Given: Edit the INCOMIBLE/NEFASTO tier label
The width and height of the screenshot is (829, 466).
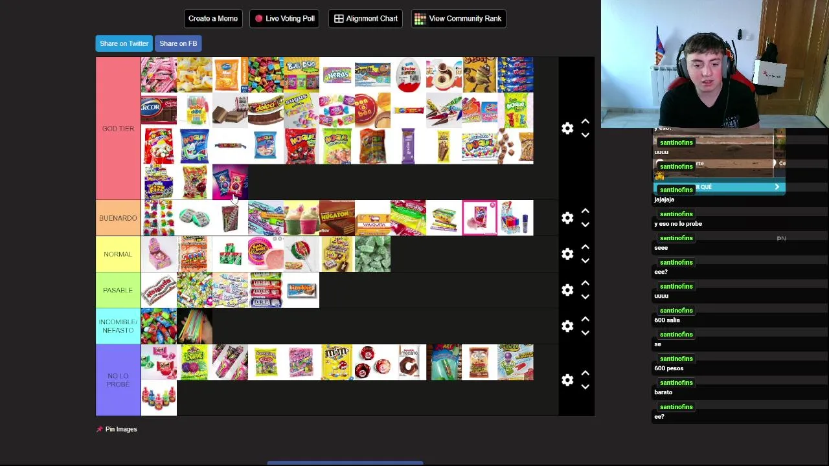Looking at the screenshot, I should (118, 326).
